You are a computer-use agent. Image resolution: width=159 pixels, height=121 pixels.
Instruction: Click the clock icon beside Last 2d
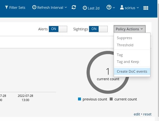click(x=85, y=8)
